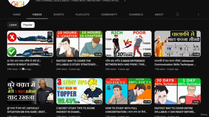Viewport: 209px width, 117px height.
Task: Add sleeping video to Watch Later
Action: [x=50, y=34]
